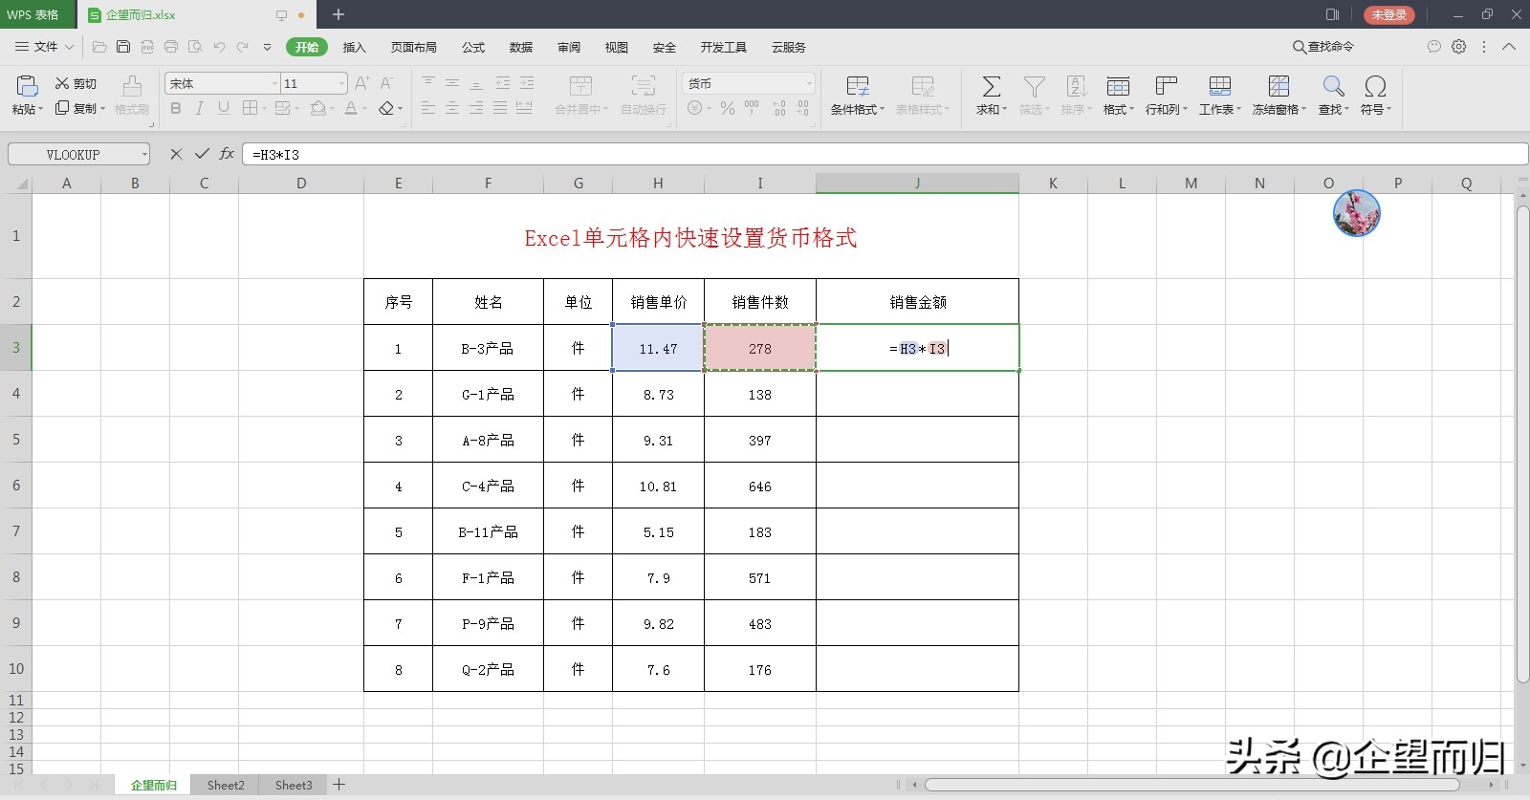Click the Worksheet (工作表) icon
The height and width of the screenshot is (800, 1530).
1219,87
